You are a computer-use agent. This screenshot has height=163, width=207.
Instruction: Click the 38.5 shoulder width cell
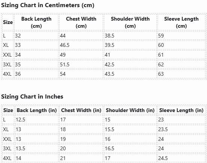[x=130, y=36]
